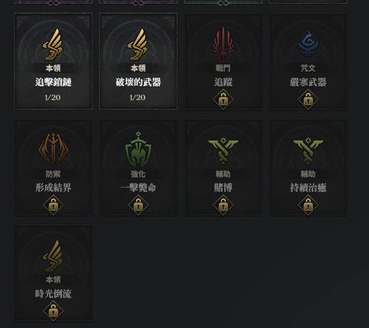Click the lock icon under 形成結界
Image resolution: width=369 pixels, height=328 pixels.
pyautogui.click(x=53, y=205)
